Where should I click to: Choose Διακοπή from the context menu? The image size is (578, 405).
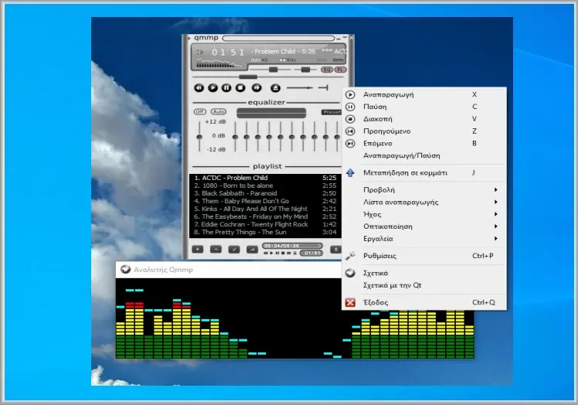coord(424,119)
